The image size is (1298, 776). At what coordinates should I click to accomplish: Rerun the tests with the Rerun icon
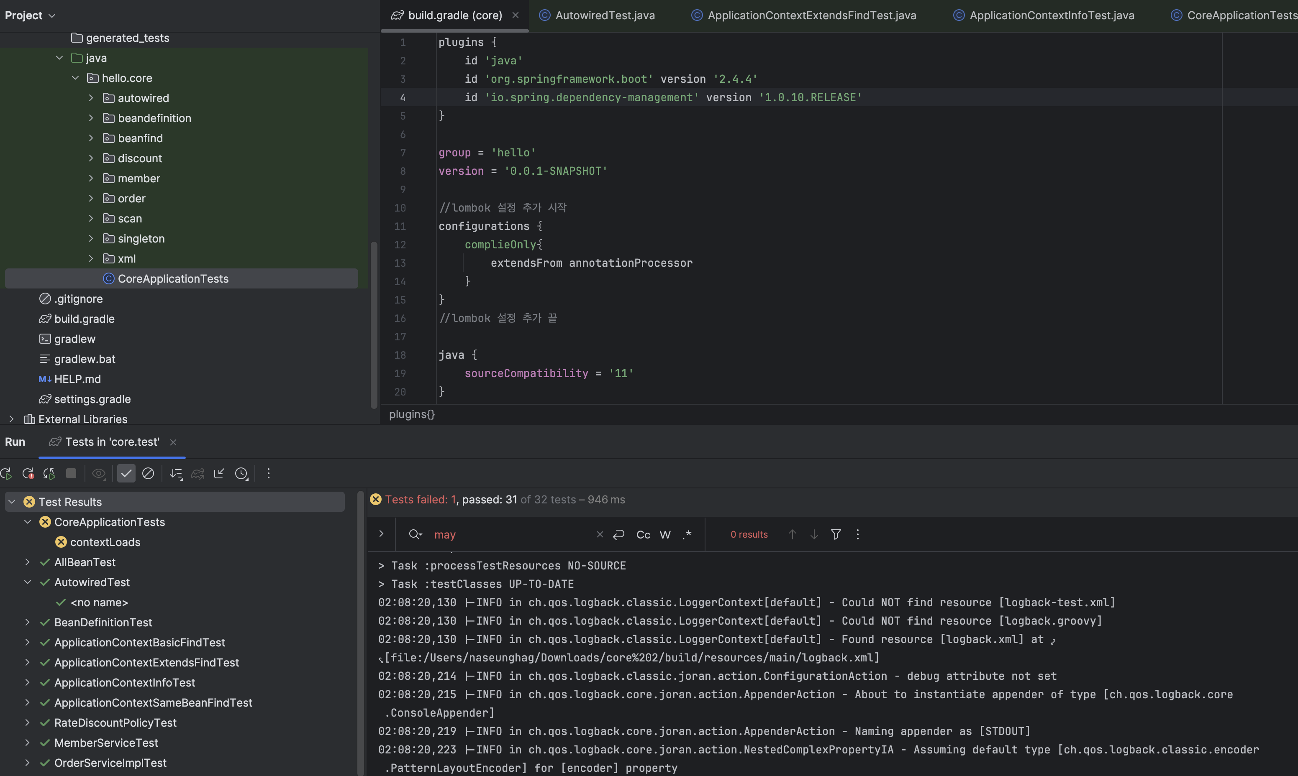[x=6, y=474]
